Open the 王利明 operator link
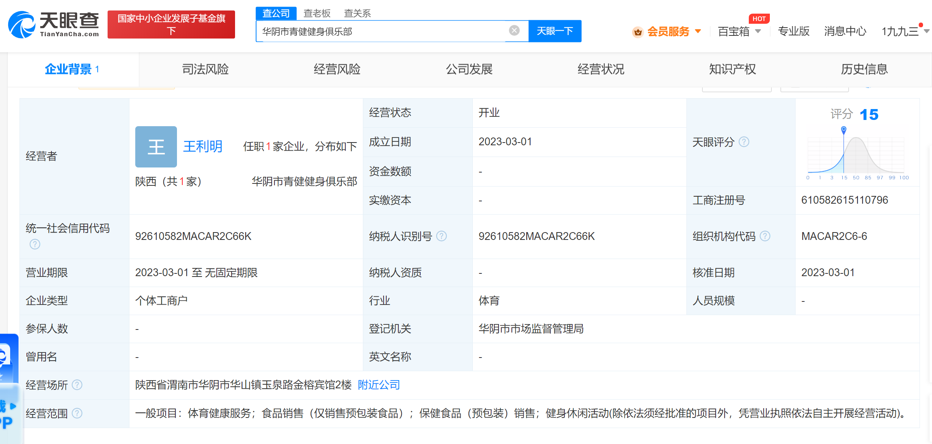 pyautogui.click(x=203, y=146)
